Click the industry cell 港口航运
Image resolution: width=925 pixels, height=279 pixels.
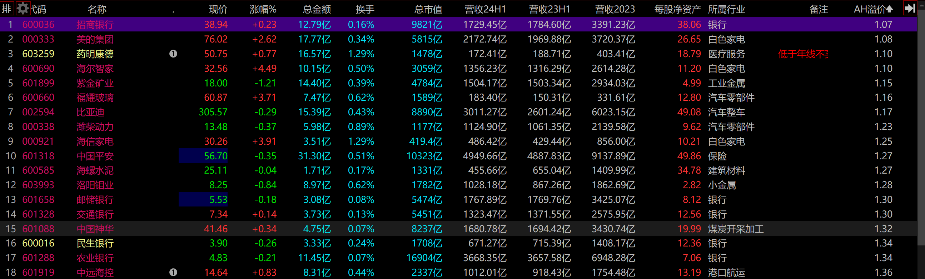click(x=726, y=272)
